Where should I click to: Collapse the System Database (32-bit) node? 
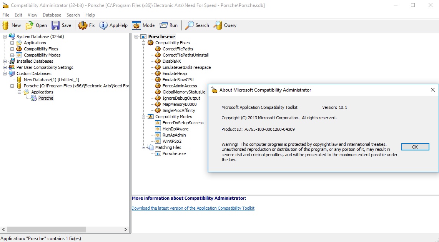[5, 37]
